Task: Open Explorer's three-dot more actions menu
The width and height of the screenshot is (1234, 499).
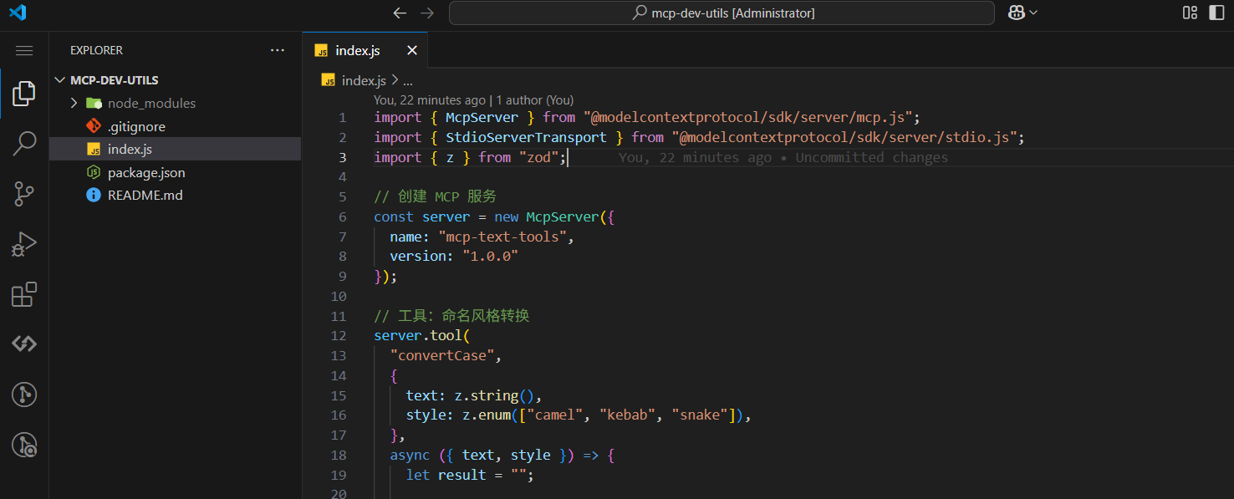Action: click(x=278, y=50)
